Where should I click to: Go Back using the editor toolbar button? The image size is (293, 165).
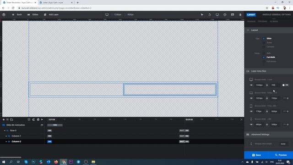pyautogui.click(x=17, y=15)
